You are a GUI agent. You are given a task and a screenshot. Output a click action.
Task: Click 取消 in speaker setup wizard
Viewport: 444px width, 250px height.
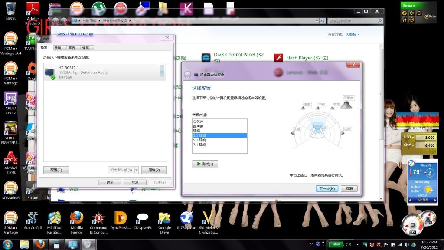[x=349, y=188]
